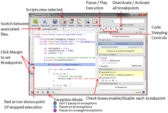Deactivate all breakpoints icon
The height and width of the screenshot is (113, 168).
tap(121, 29)
